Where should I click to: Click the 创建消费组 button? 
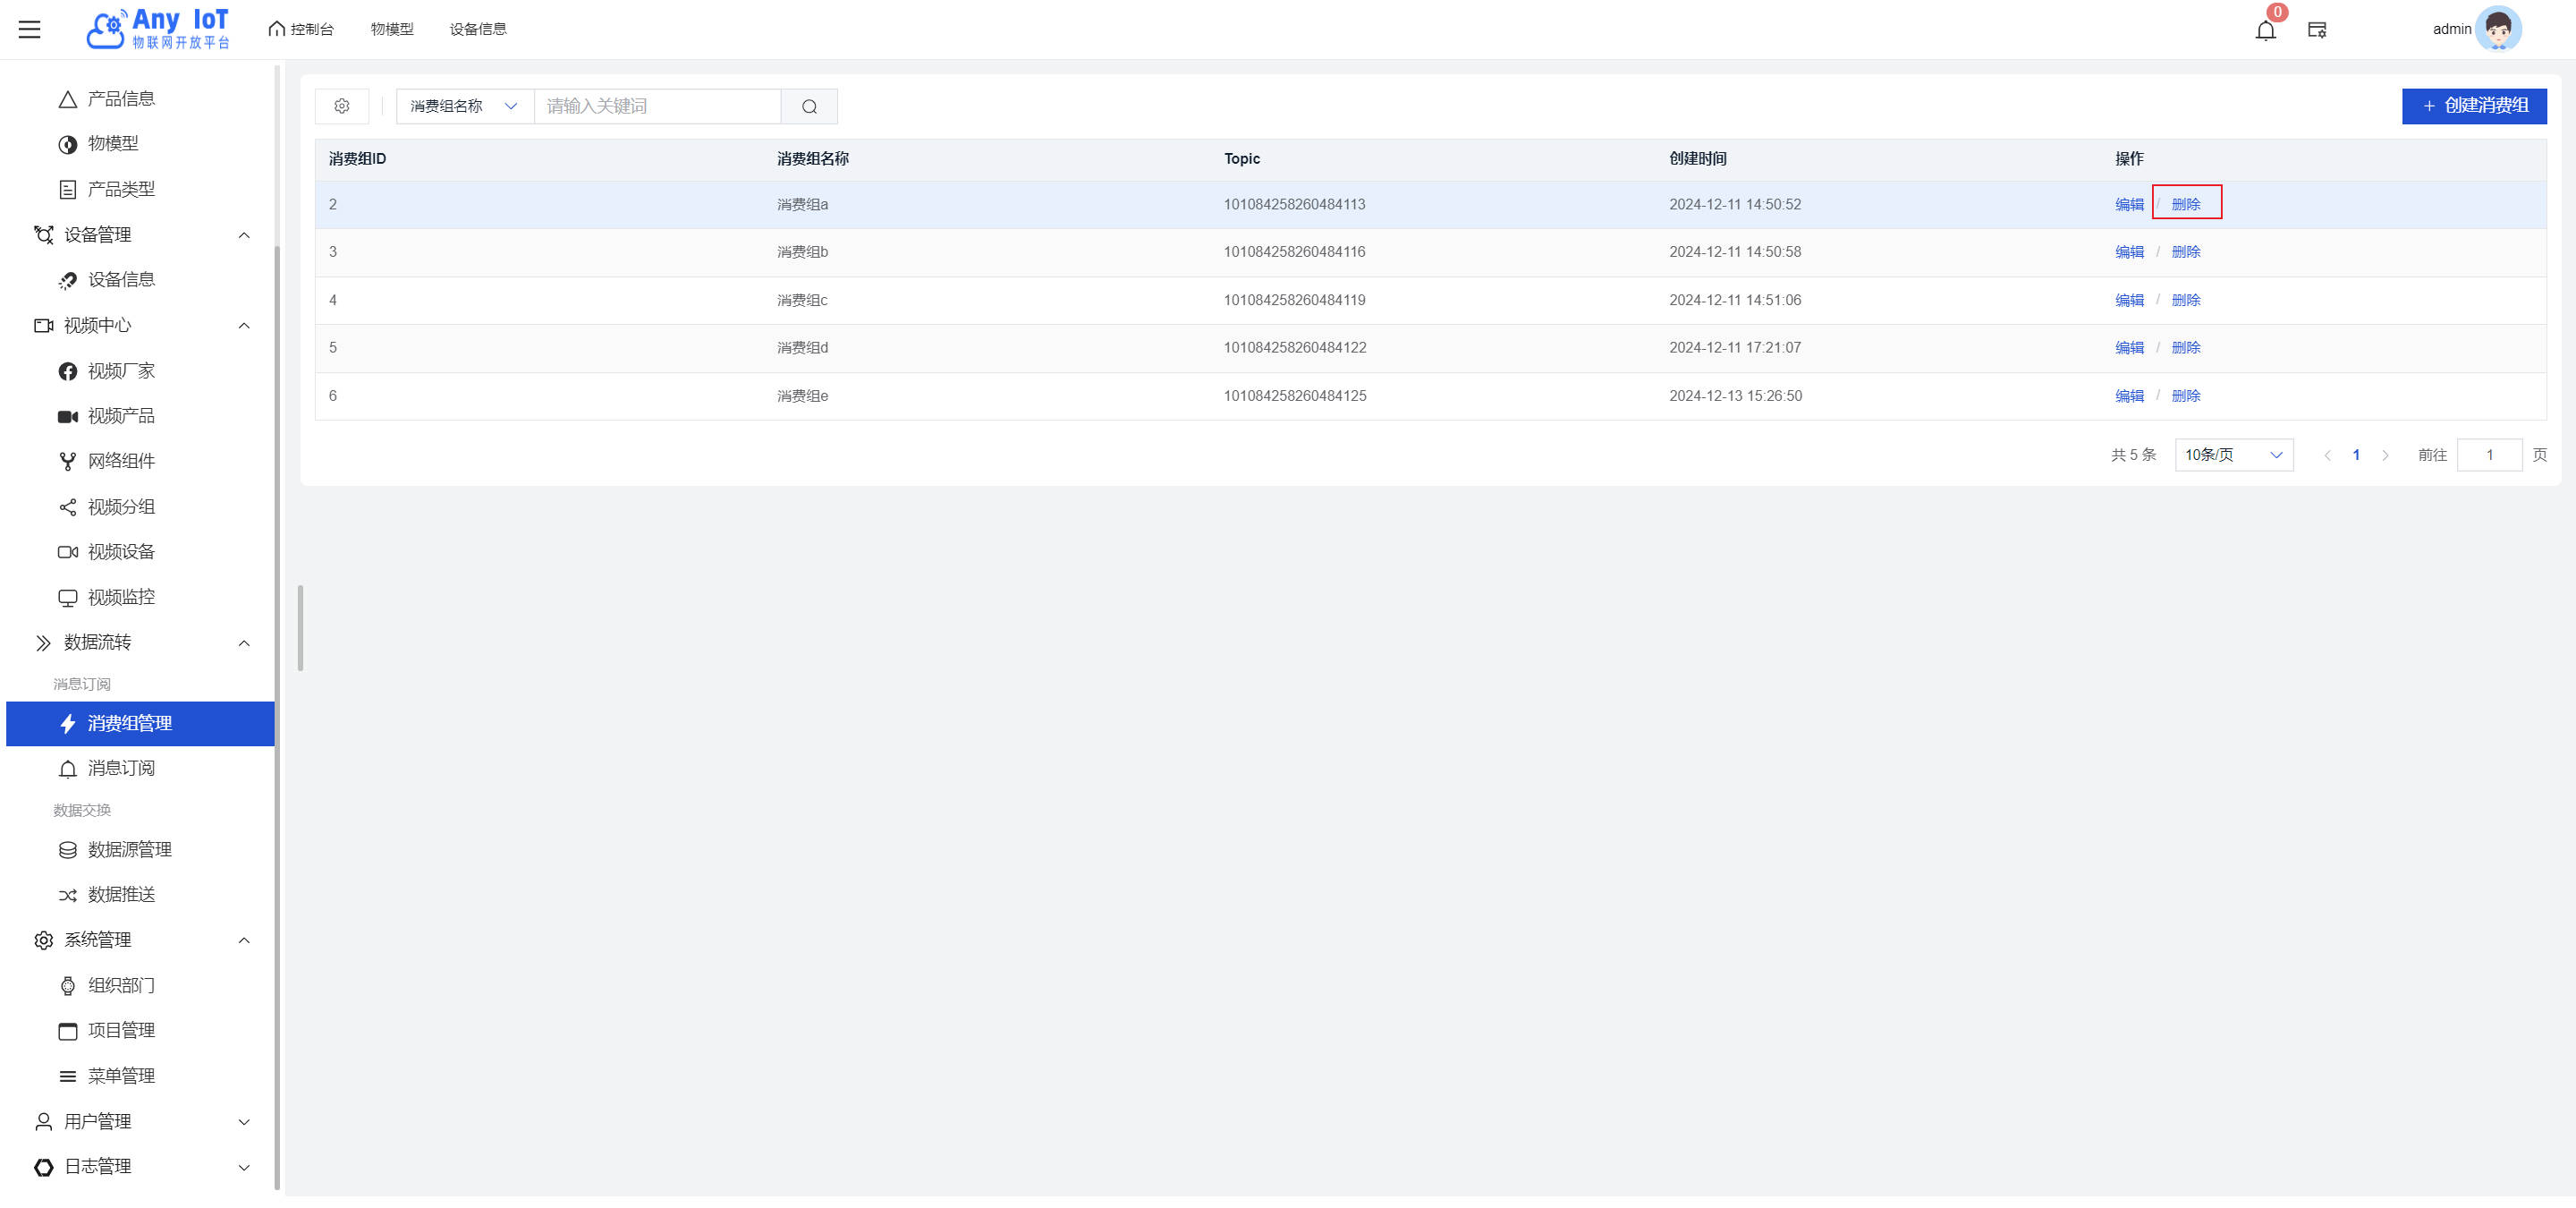click(2473, 106)
